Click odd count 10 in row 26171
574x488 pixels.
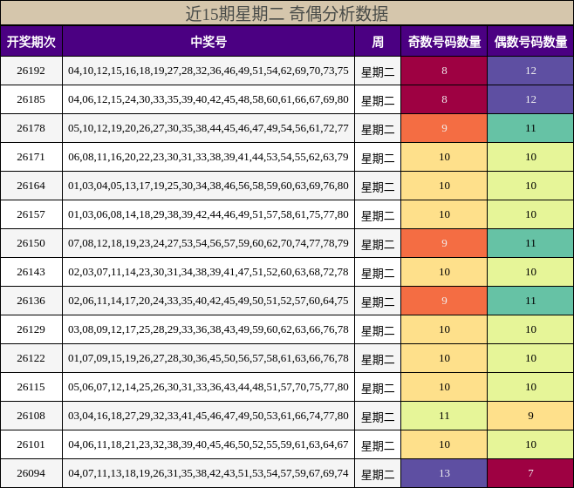click(444, 157)
